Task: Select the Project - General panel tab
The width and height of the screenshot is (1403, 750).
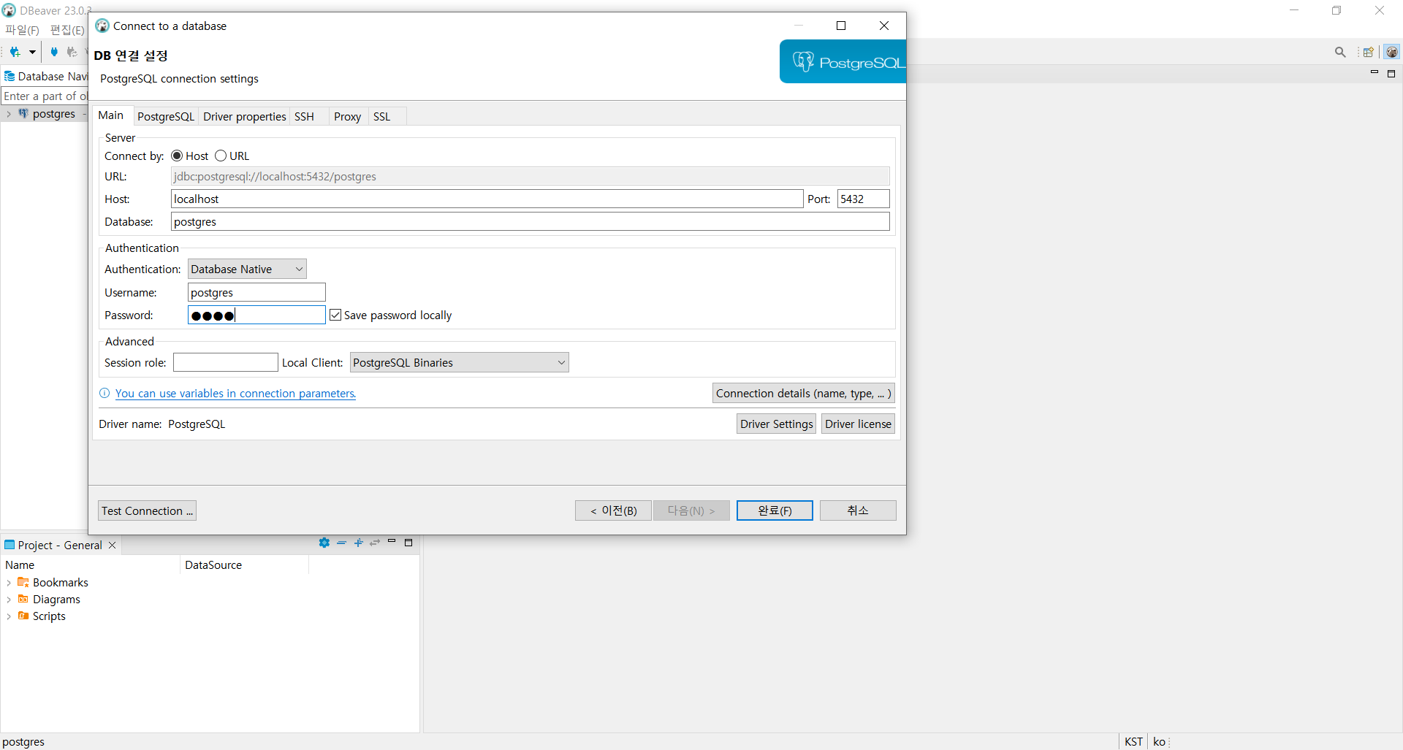Action: click(x=60, y=545)
